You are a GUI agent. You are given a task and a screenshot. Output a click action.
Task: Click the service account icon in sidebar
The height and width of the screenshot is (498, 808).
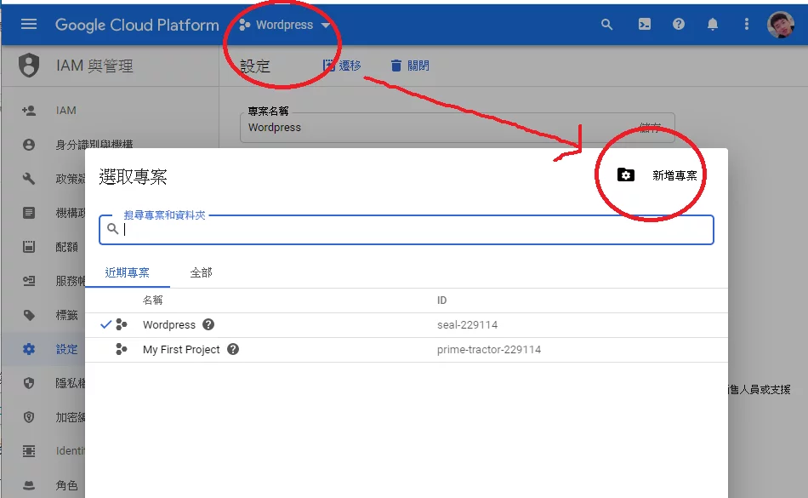coord(29,280)
